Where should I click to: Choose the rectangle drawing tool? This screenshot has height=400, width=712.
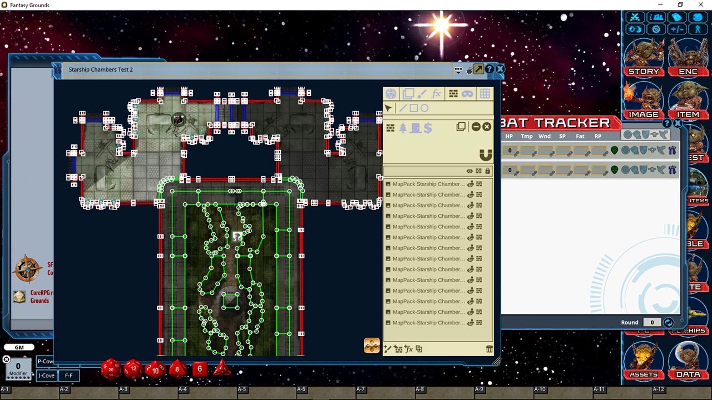coord(414,108)
